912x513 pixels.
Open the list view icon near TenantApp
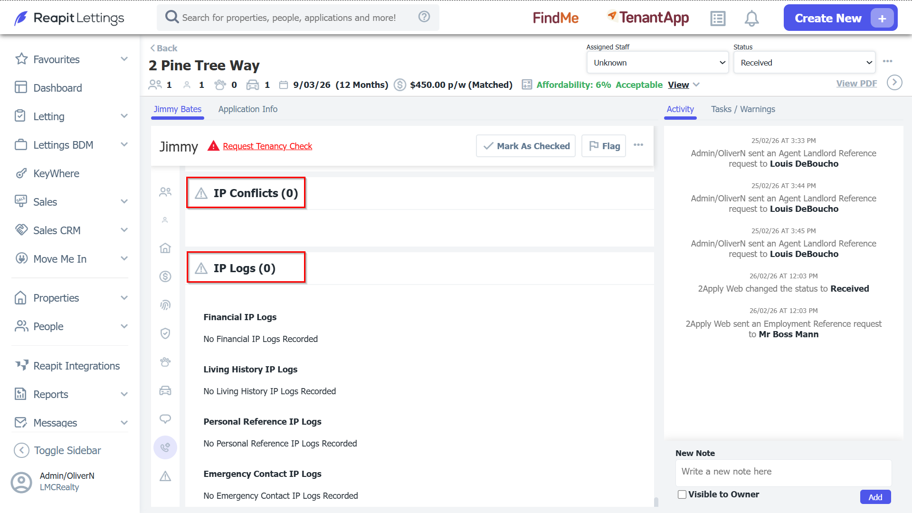click(x=718, y=19)
